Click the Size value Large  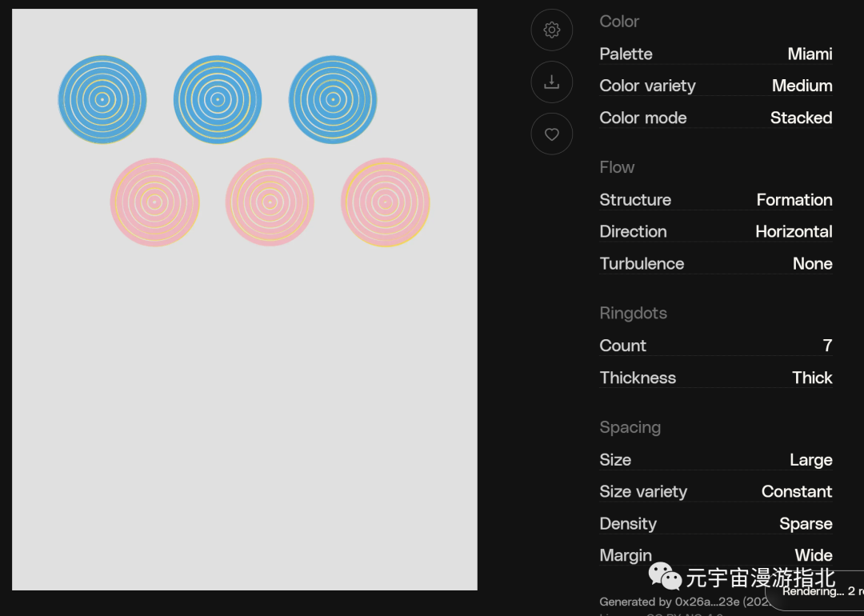(810, 459)
